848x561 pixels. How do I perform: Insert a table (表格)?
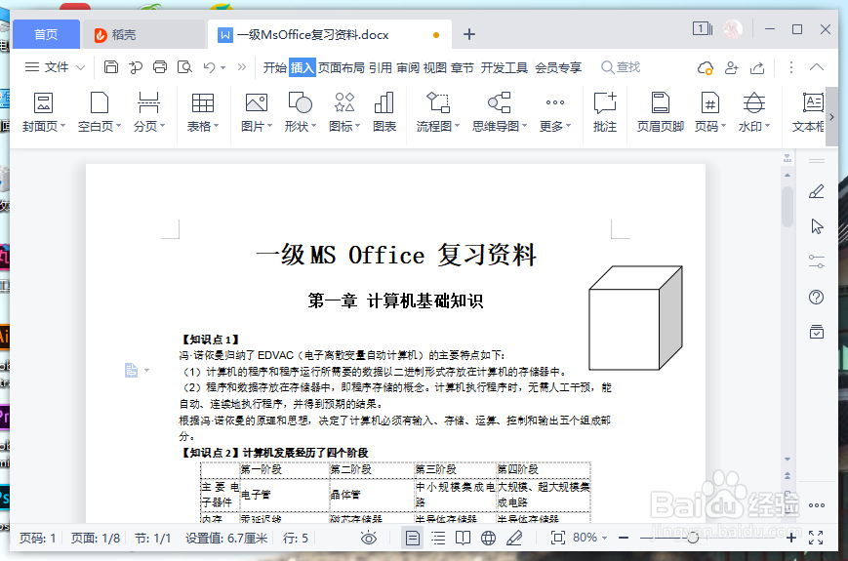tap(203, 112)
